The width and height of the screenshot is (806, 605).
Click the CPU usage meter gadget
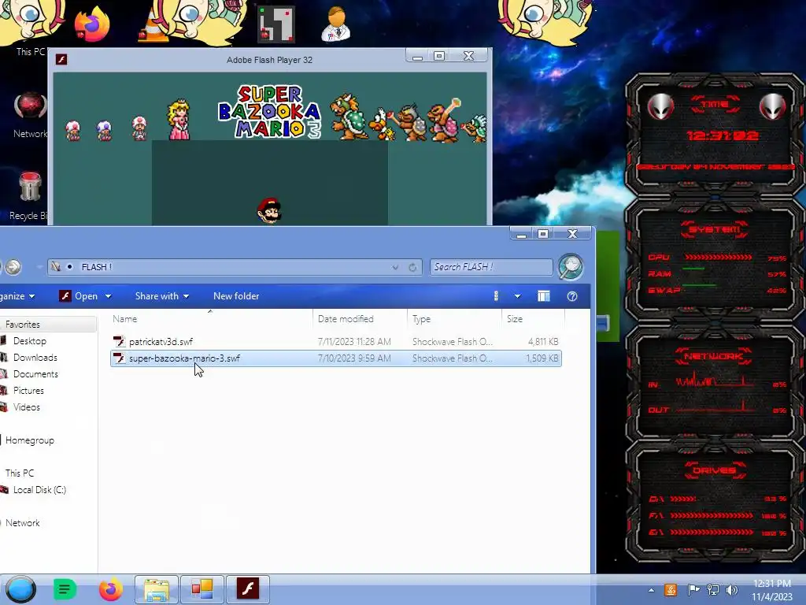(x=718, y=258)
